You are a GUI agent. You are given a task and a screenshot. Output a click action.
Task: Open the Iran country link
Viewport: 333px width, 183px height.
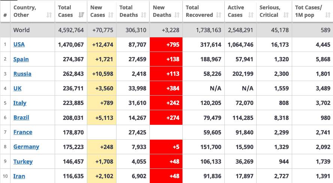point(19,176)
